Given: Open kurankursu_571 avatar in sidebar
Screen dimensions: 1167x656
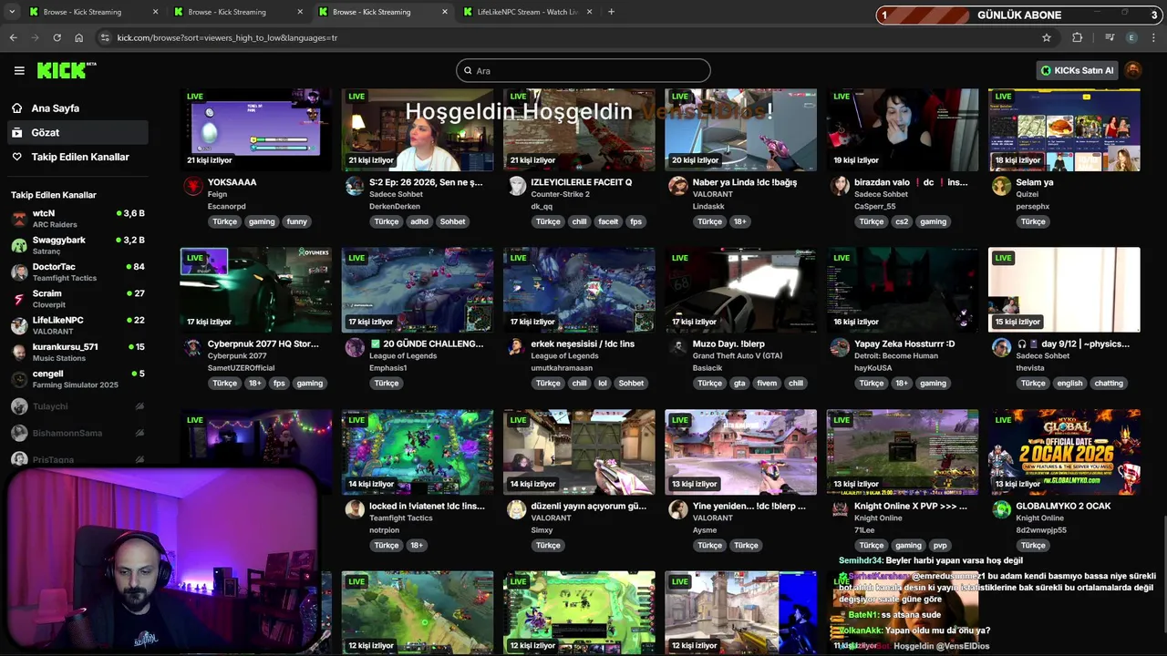Looking at the screenshot, I should pos(19,352).
